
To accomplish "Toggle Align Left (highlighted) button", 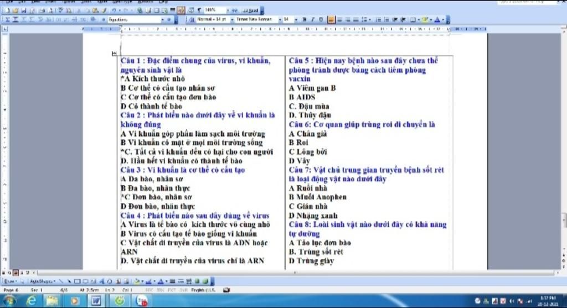I will point(331,19).
